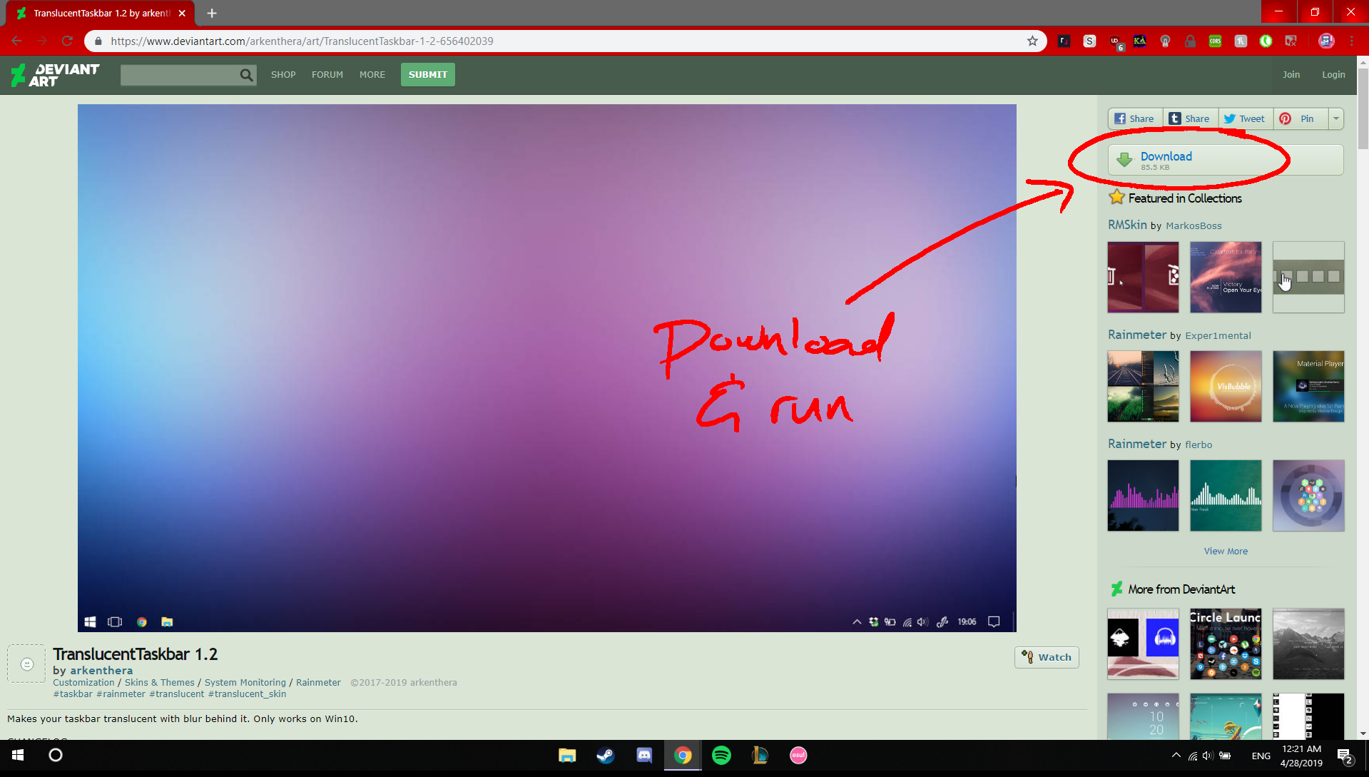Download the TranslucentTaskbar skin
The image size is (1369, 777).
click(1166, 156)
